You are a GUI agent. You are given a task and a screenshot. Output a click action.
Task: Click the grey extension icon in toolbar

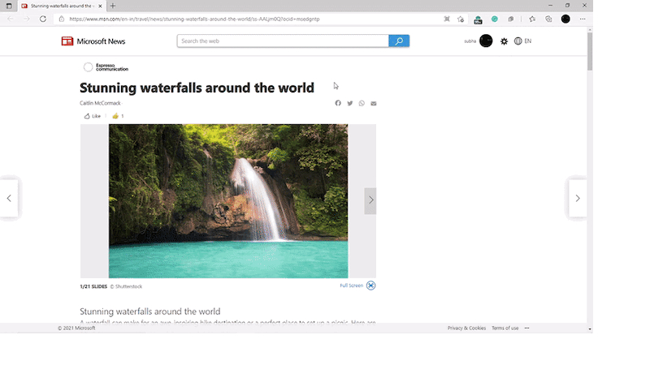coord(511,19)
